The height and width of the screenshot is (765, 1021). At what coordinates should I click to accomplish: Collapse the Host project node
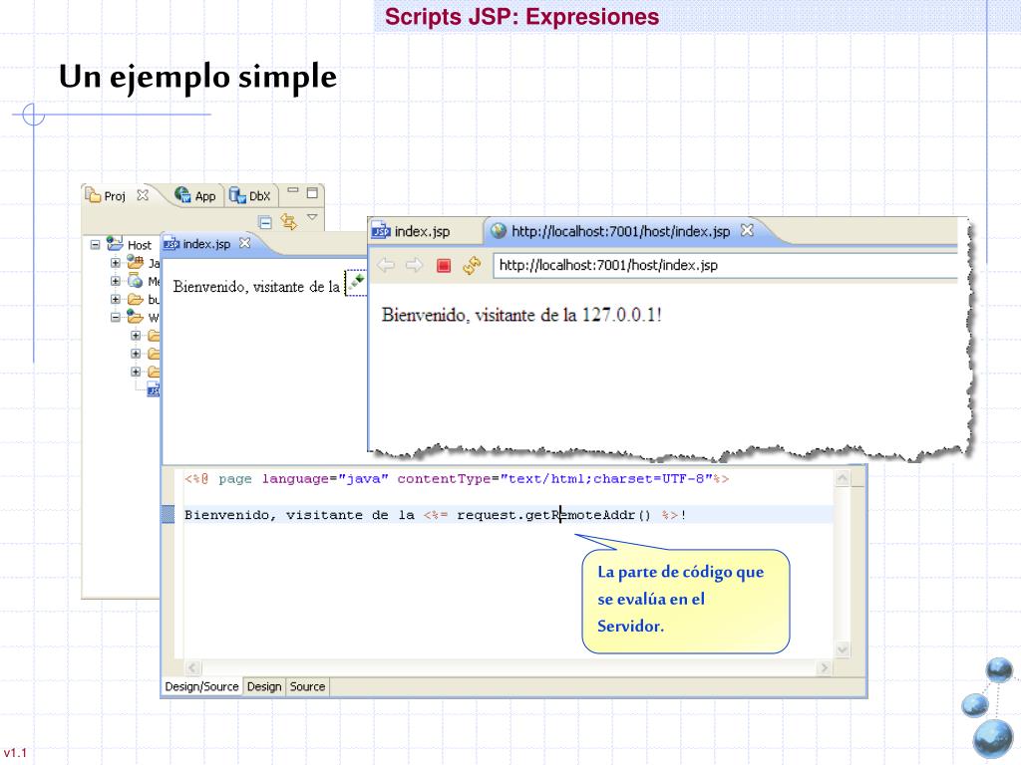[x=95, y=245]
